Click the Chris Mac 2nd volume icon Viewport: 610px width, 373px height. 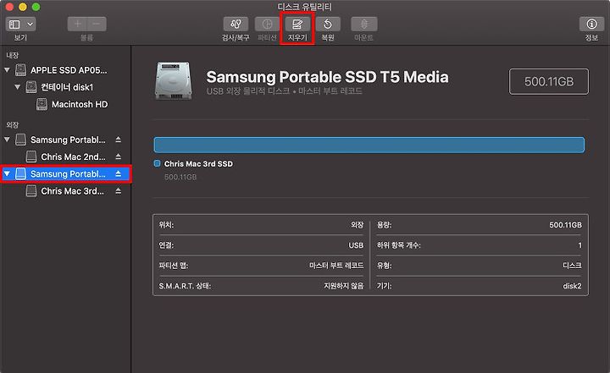(31, 156)
